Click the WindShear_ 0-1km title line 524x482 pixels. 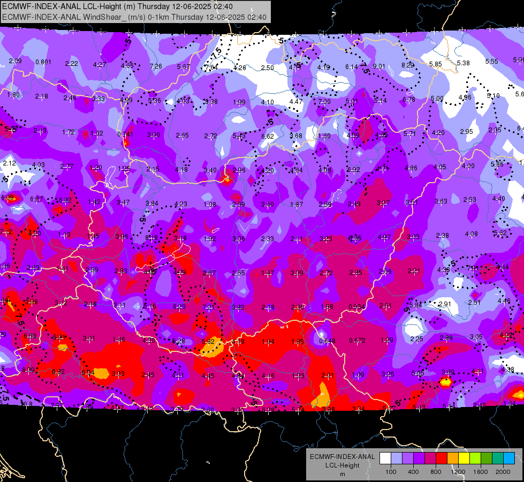point(134,17)
